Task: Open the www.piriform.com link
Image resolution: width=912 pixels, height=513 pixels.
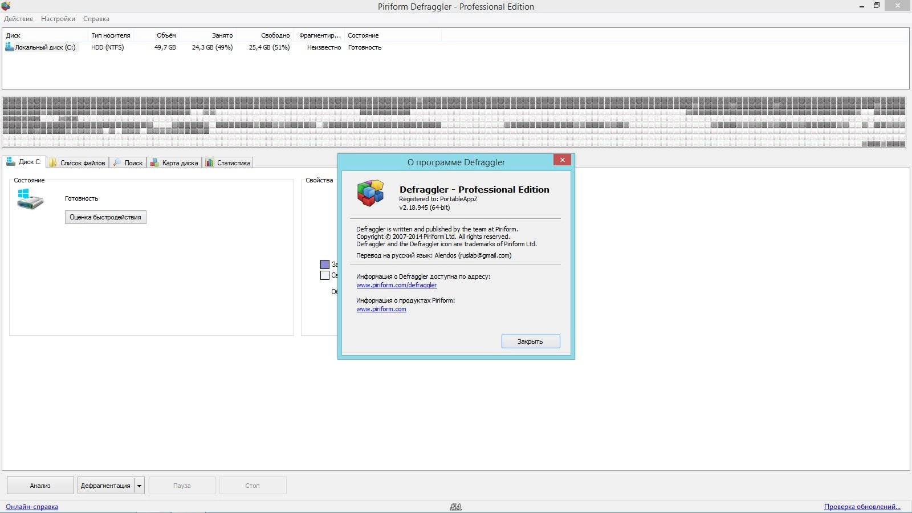Action: pyautogui.click(x=381, y=309)
